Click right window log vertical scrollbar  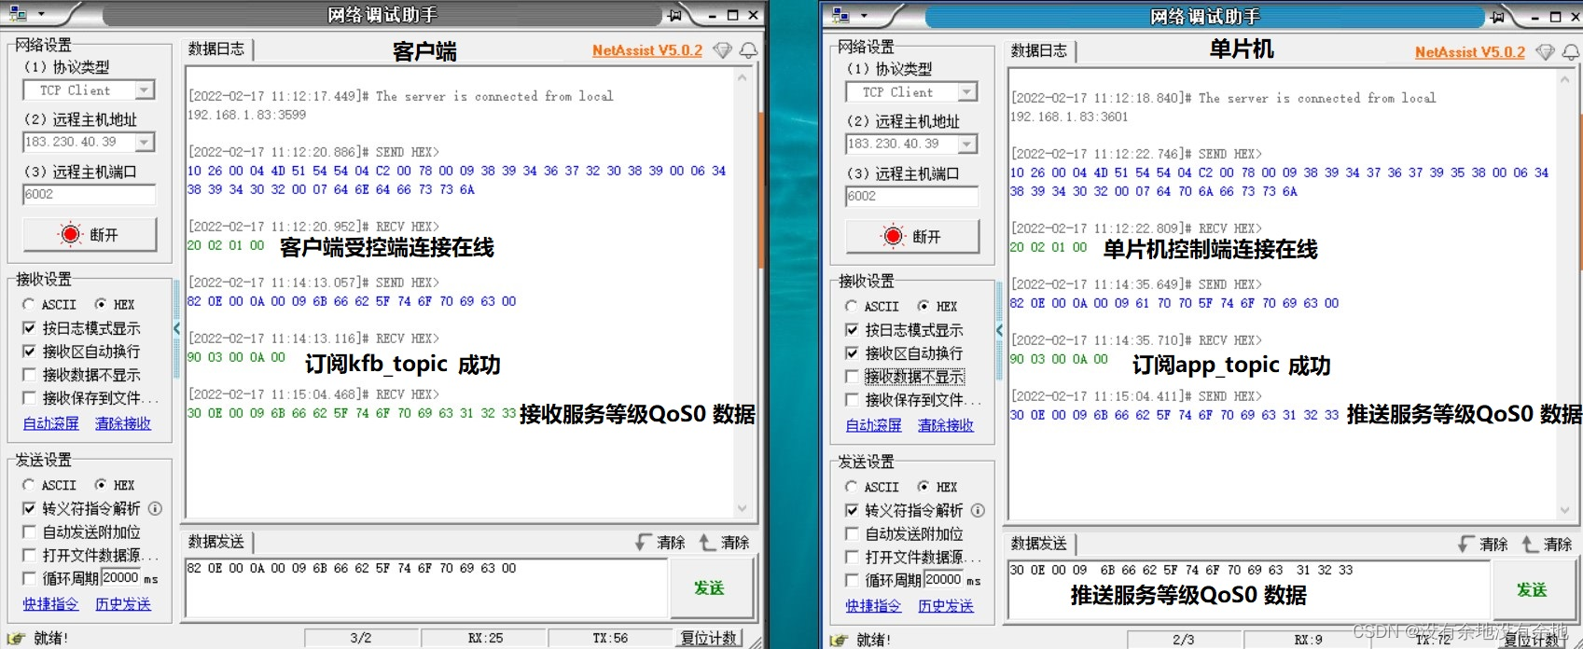coord(1565,296)
